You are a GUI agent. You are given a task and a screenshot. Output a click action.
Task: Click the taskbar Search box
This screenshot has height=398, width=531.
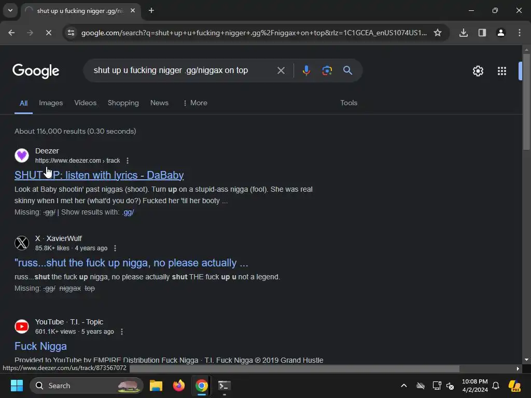point(87,386)
